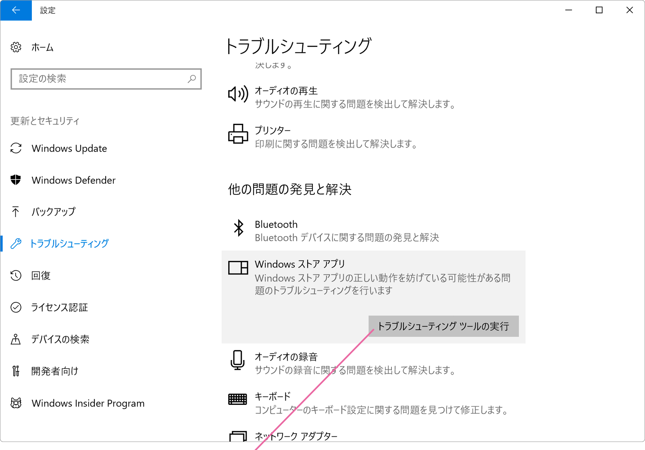The width and height of the screenshot is (645, 450).
Task: Open the Windows Update section
Action: 69,148
